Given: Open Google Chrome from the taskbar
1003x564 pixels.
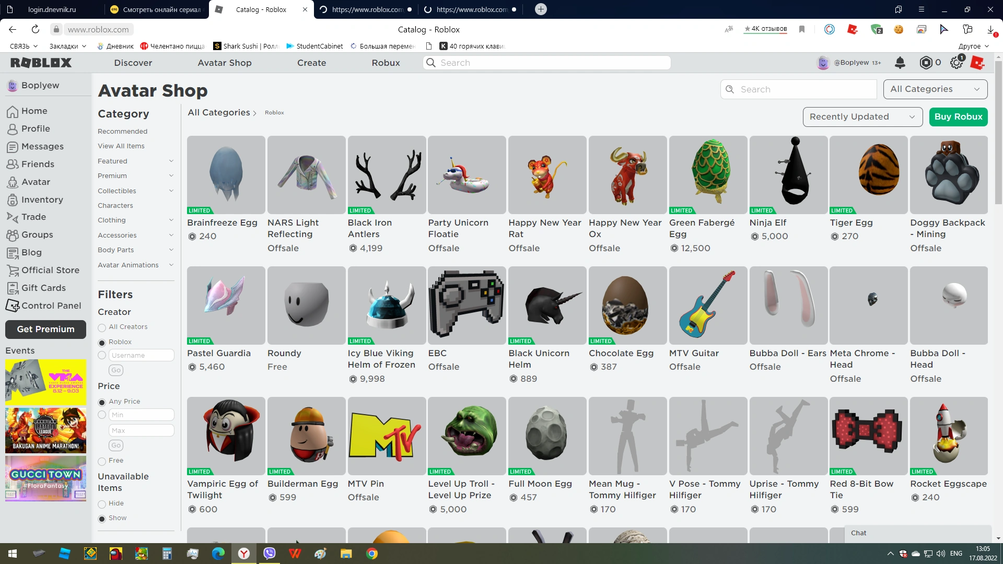Looking at the screenshot, I should (372, 554).
